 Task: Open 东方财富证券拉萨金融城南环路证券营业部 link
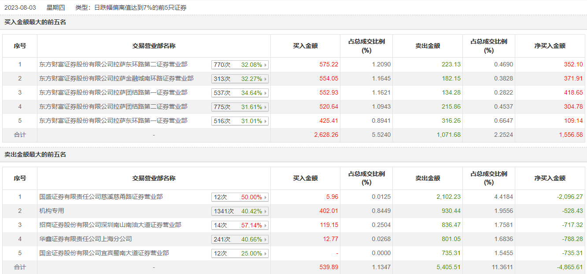(116, 78)
